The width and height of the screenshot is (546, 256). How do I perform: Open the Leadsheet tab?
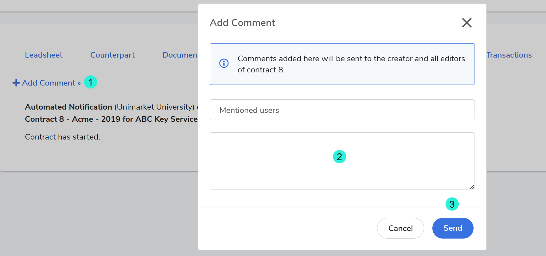tap(44, 55)
